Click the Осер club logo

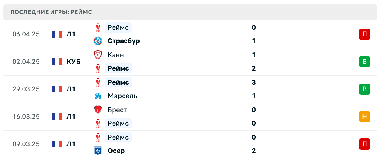tap(98, 151)
